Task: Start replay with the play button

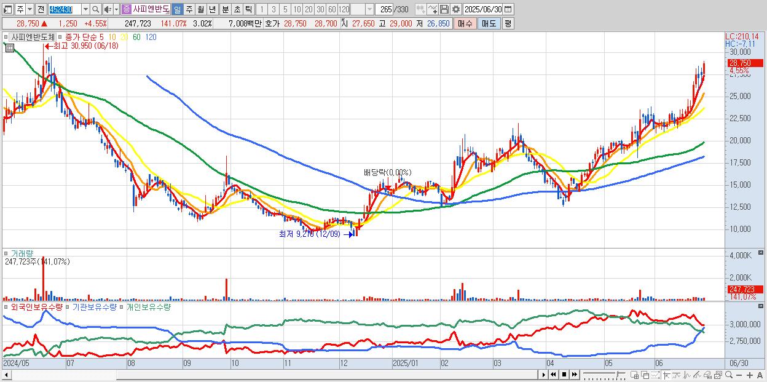Action: 543,375
